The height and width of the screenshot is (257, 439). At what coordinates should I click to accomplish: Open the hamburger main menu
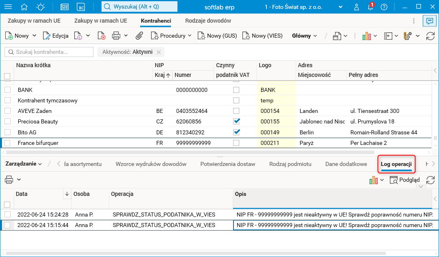tap(8, 7)
